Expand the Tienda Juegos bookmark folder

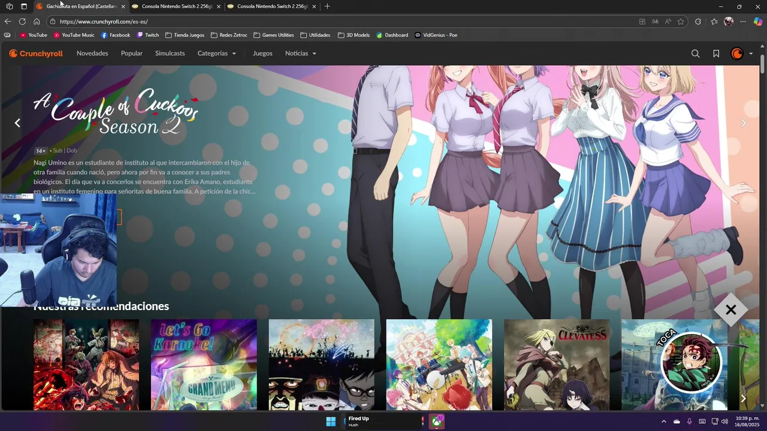coord(185,35)
